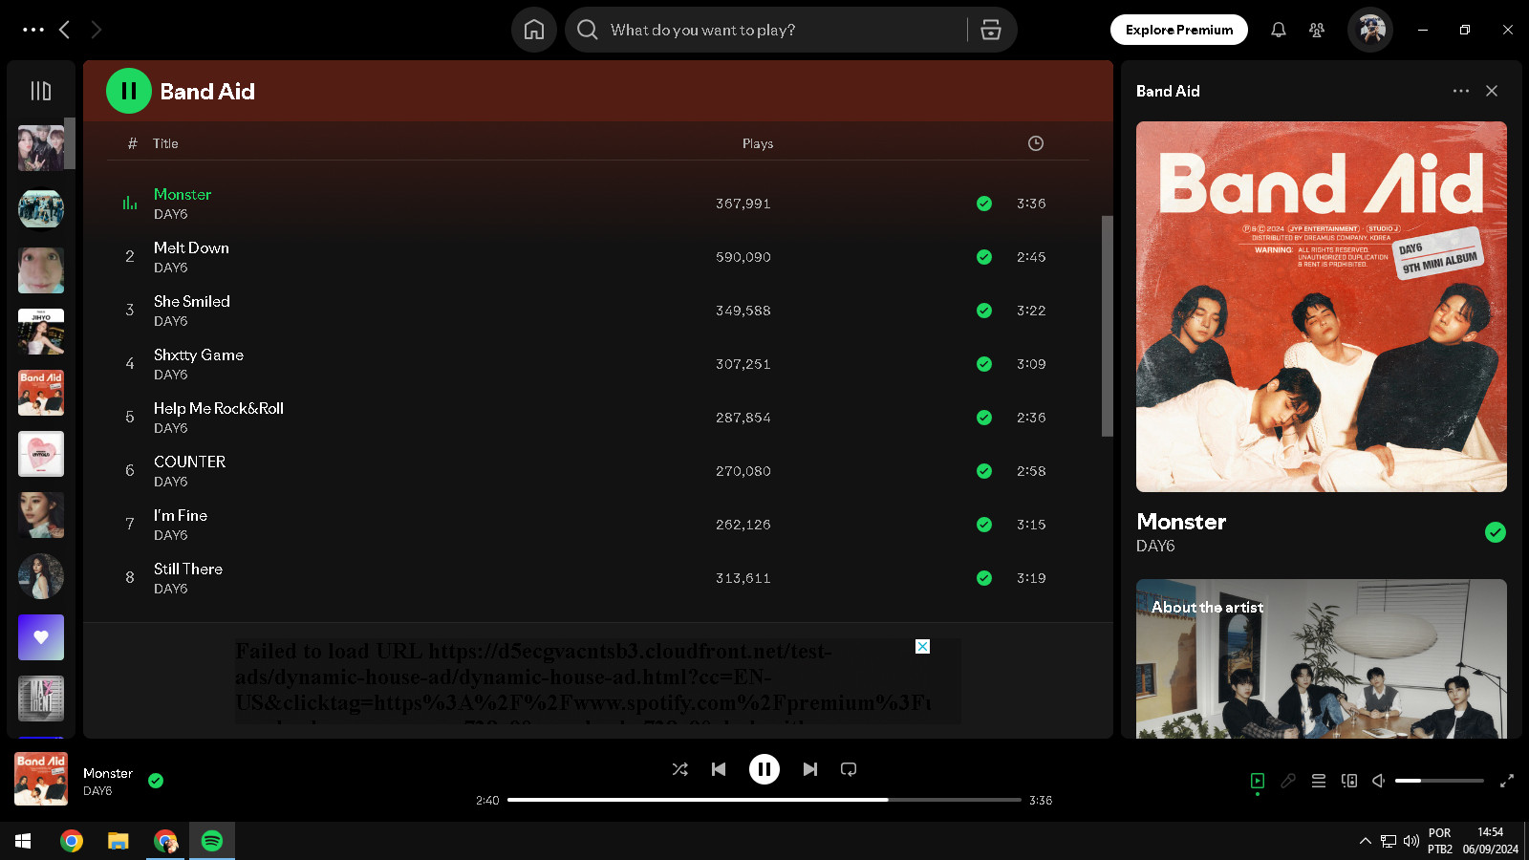Open the Home page
The height and width of the screenshot is (860, 1529).
(x=534, y=30)
